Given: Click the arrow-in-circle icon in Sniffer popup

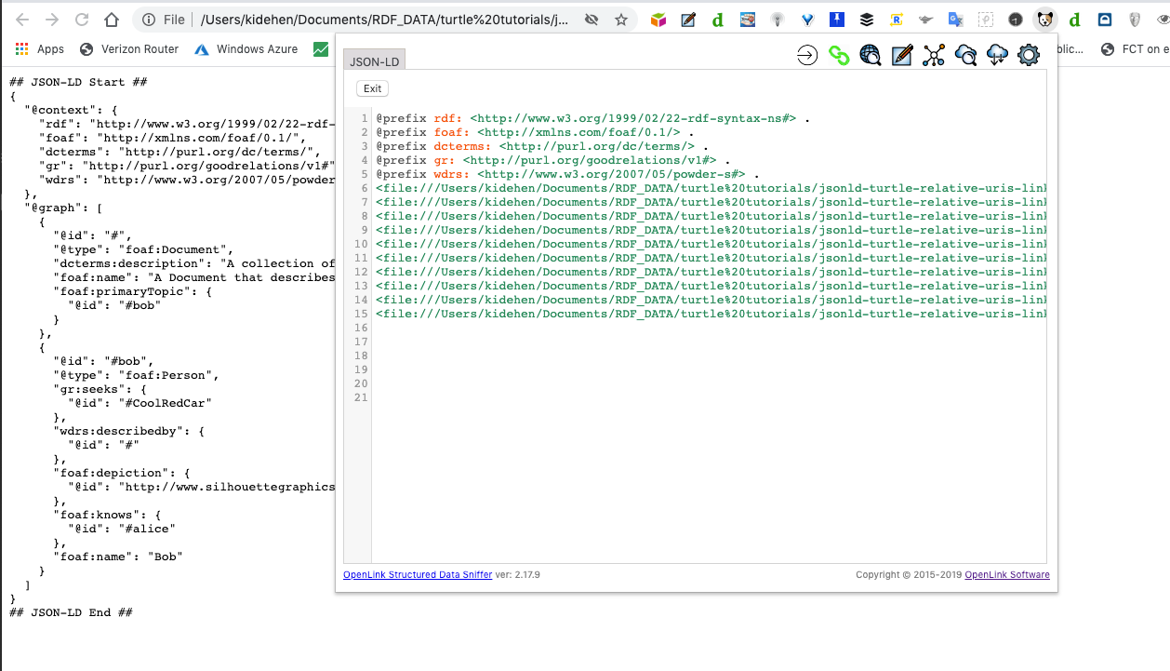Looking at the screenshot, I should (807, 56).
